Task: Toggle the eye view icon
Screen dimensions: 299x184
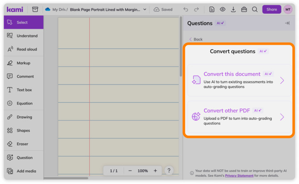Action: 223,9
